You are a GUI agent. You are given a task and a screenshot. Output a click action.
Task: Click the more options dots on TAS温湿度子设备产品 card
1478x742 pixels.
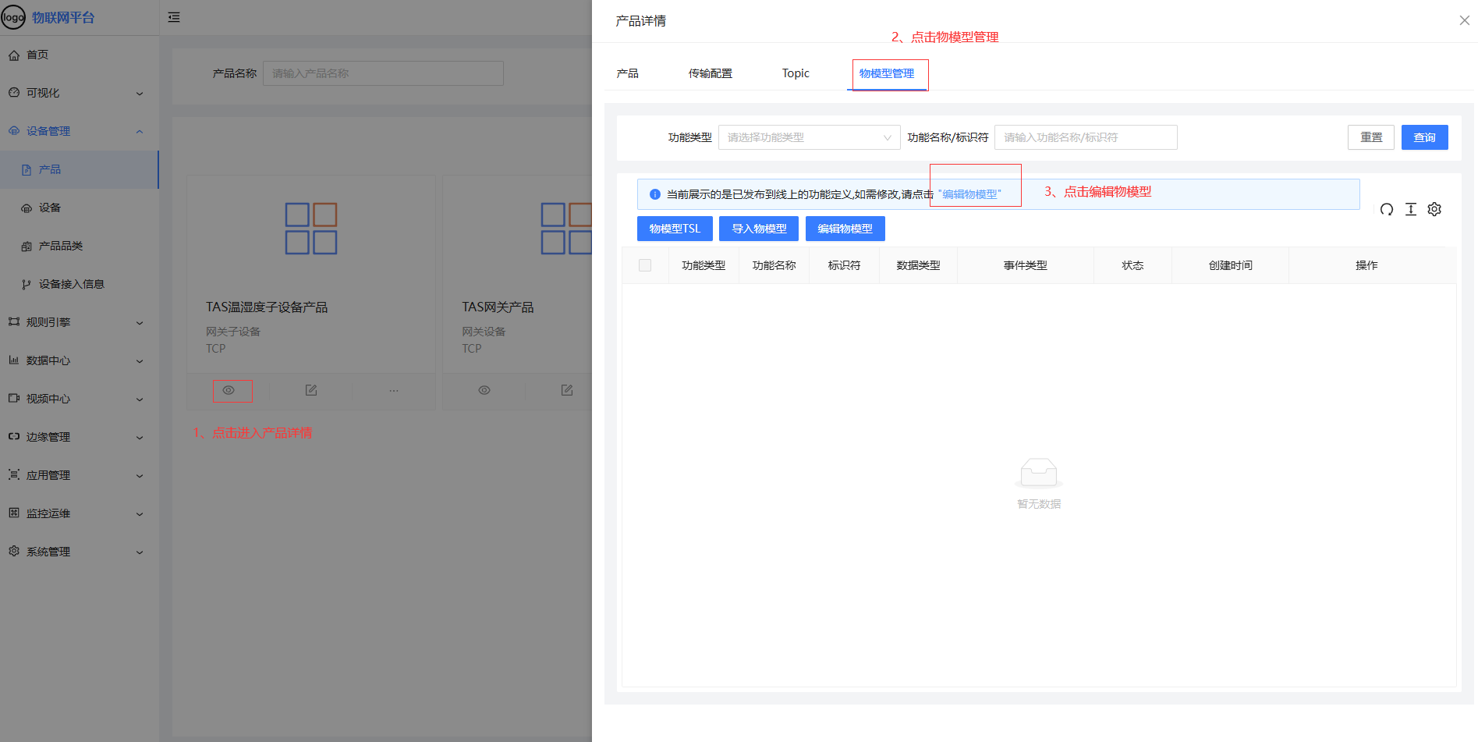point(394,390)
